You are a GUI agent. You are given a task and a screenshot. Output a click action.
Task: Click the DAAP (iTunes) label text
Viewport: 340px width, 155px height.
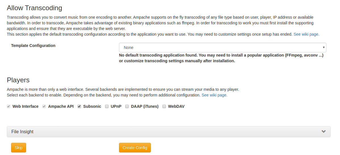[x=145, y=106]
